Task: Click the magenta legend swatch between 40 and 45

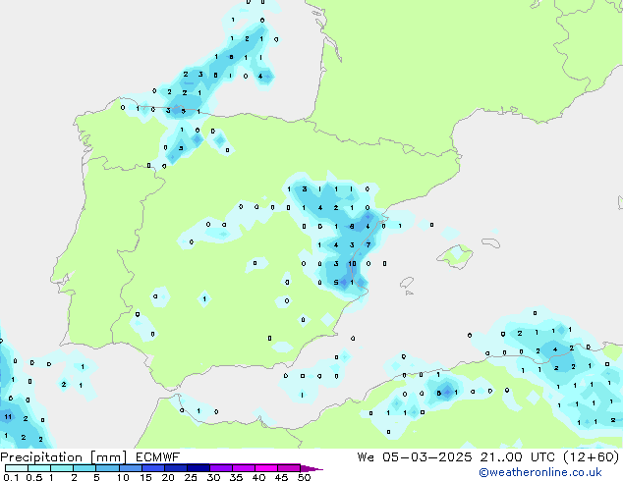Action: tap(266, 468)
